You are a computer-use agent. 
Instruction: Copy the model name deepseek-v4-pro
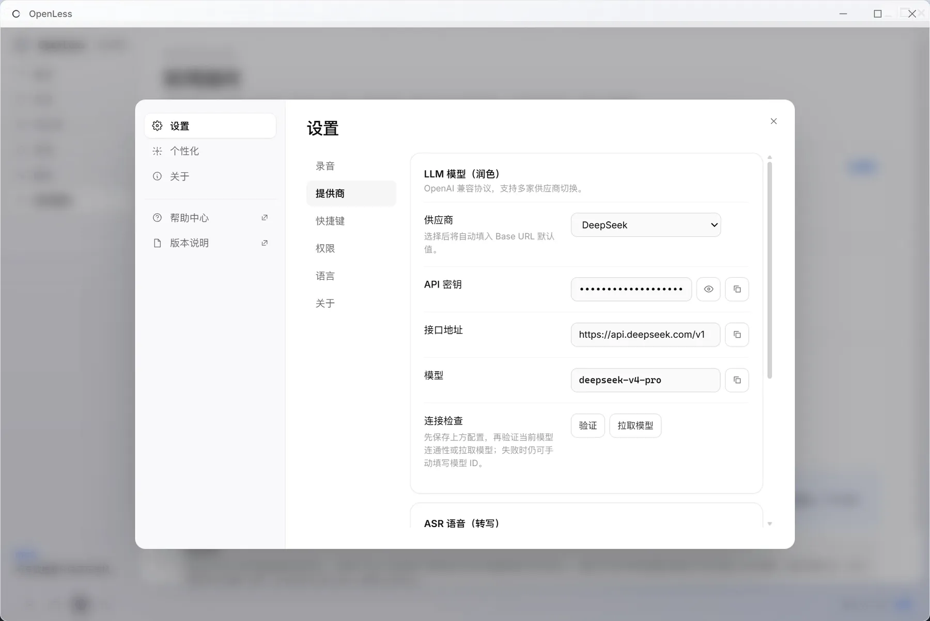(x=737, y=380)
